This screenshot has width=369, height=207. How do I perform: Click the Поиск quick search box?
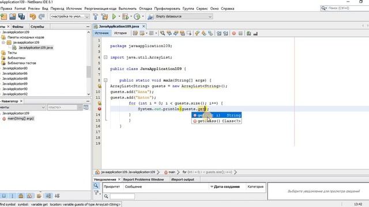point(346,8)
